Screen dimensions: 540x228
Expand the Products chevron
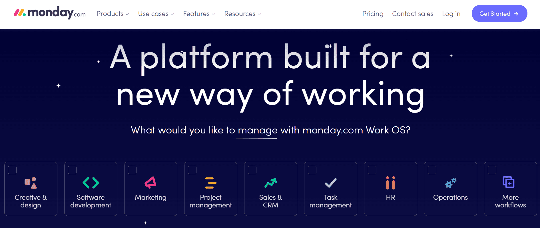click(x=127, y=14)
